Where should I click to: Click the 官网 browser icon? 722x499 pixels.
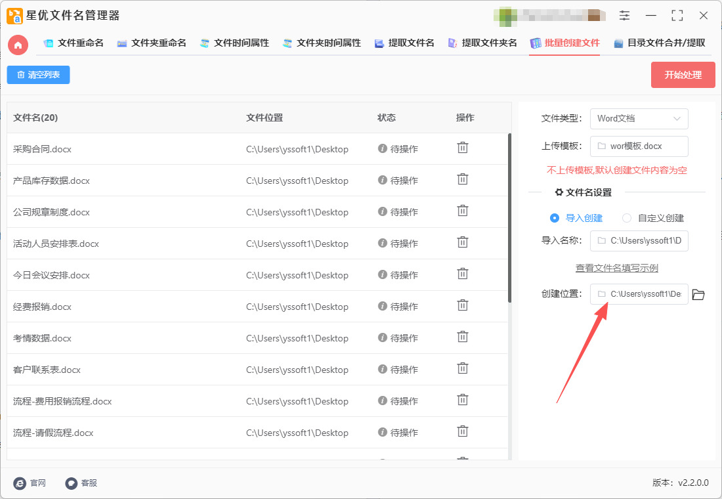pos(20,483)
